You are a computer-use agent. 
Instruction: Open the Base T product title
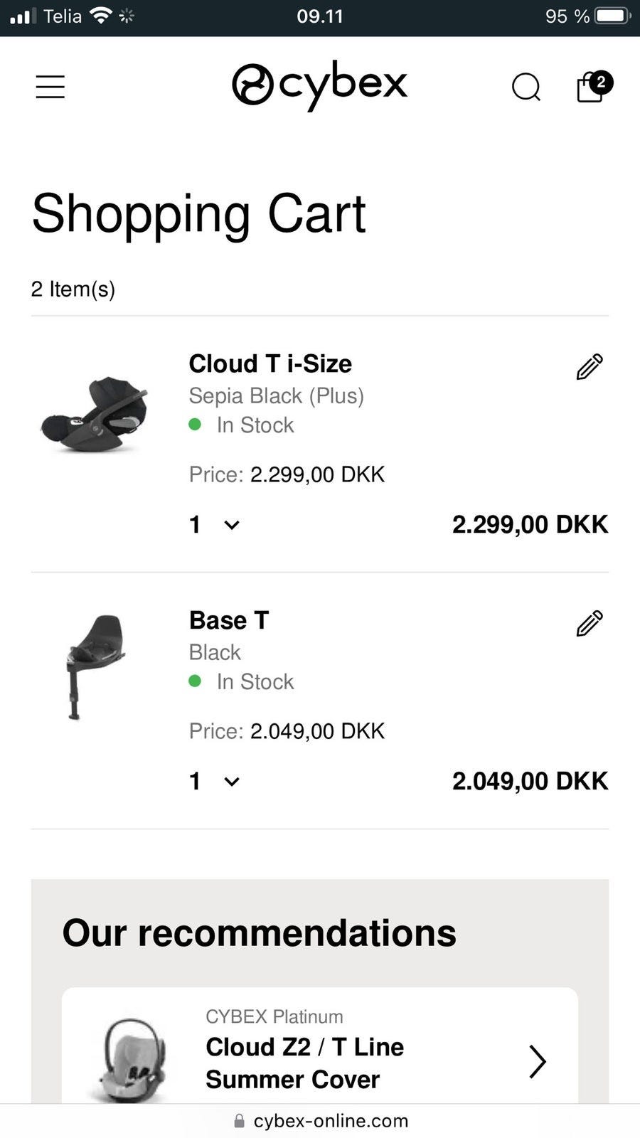click(229, 620)
